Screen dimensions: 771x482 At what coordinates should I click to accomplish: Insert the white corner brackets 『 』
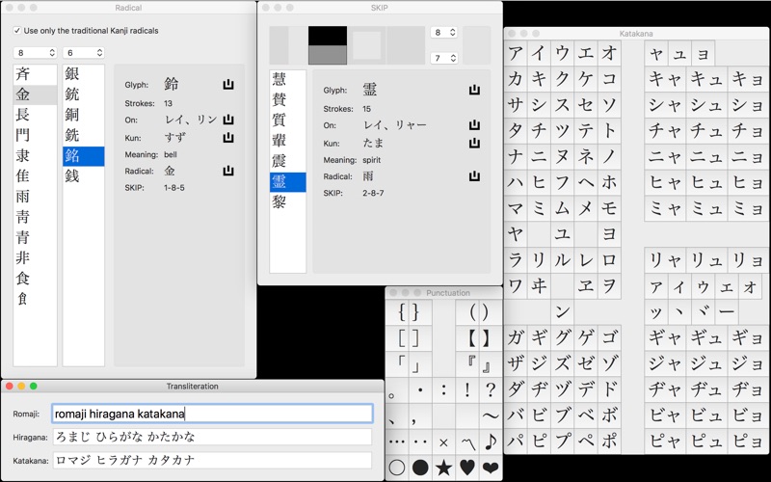[478, 364]
